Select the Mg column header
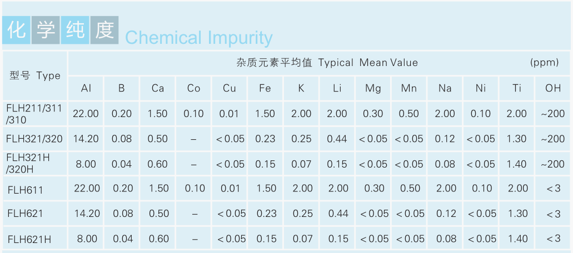The image size is (573, 253). tap(373, 89)
